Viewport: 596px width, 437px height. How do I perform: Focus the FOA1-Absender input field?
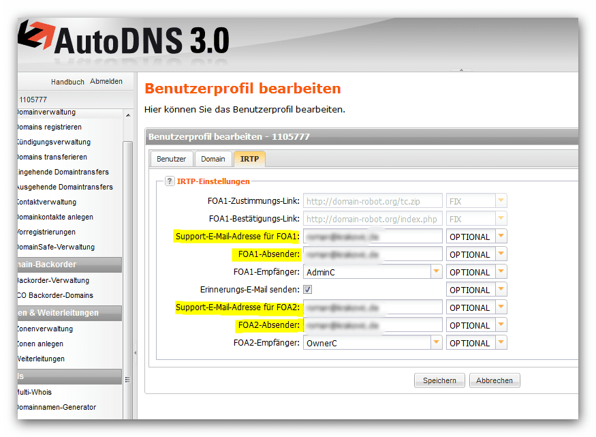point(373,254)
